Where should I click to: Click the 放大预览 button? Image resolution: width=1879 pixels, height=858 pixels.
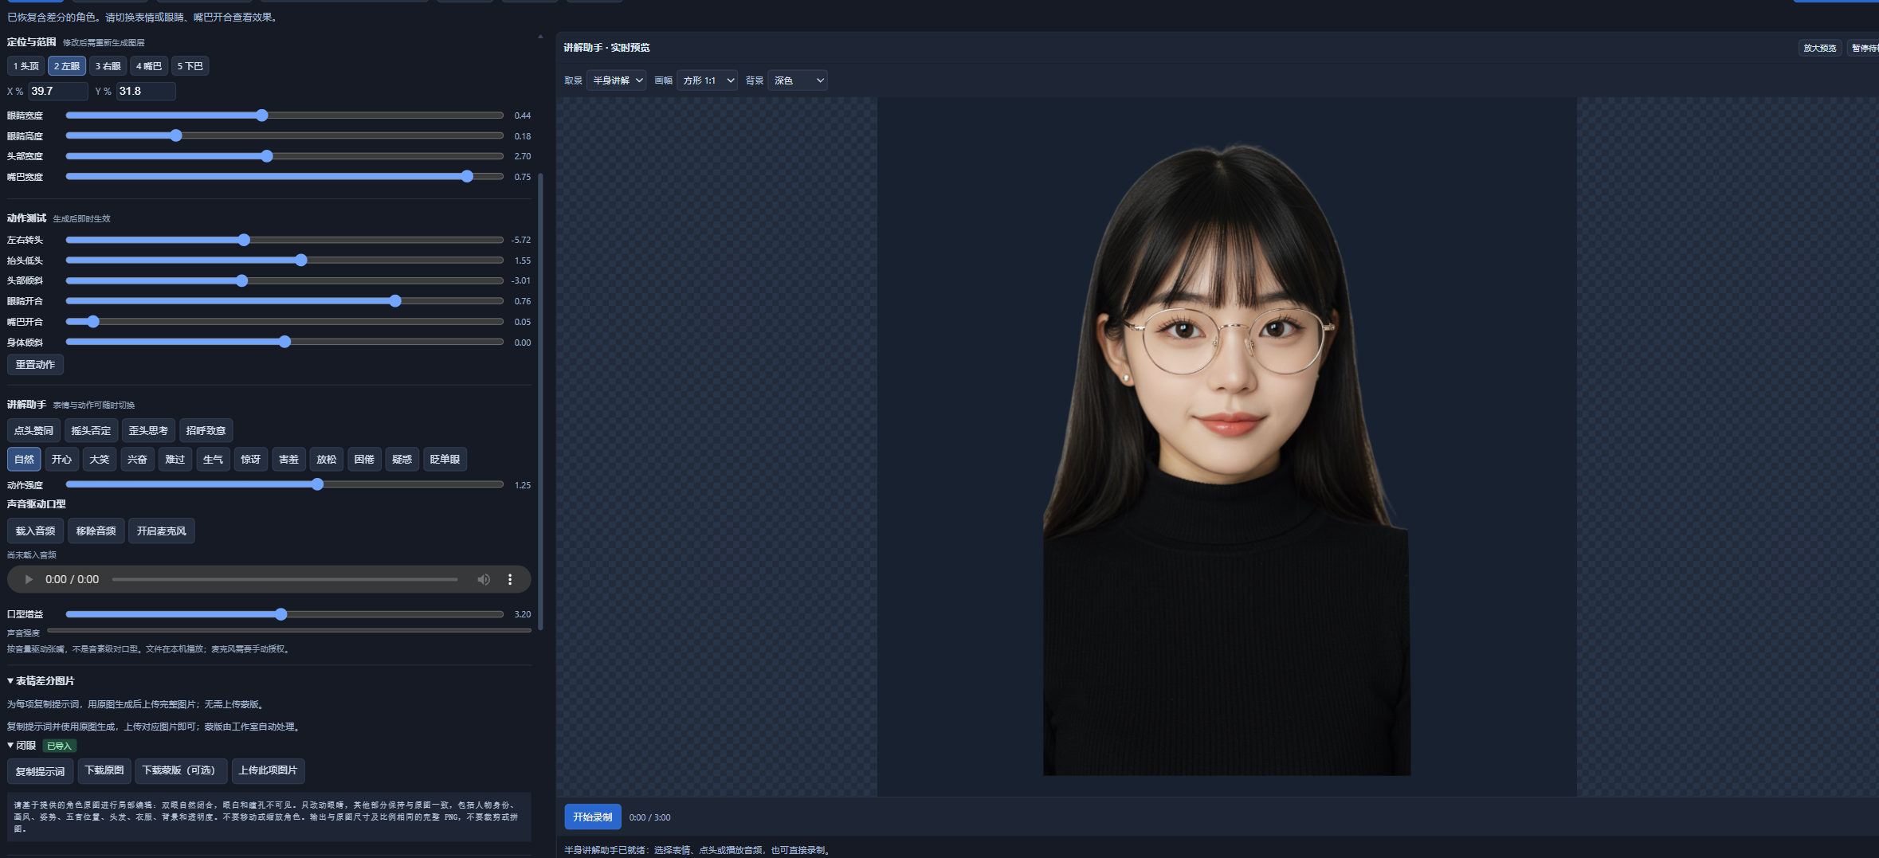coord(1819,48)
